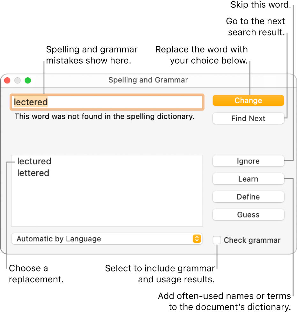The height and width of the screenshot is (314, 297).
Task: Add the word using the Learn button
Action: tap(248, 179)
